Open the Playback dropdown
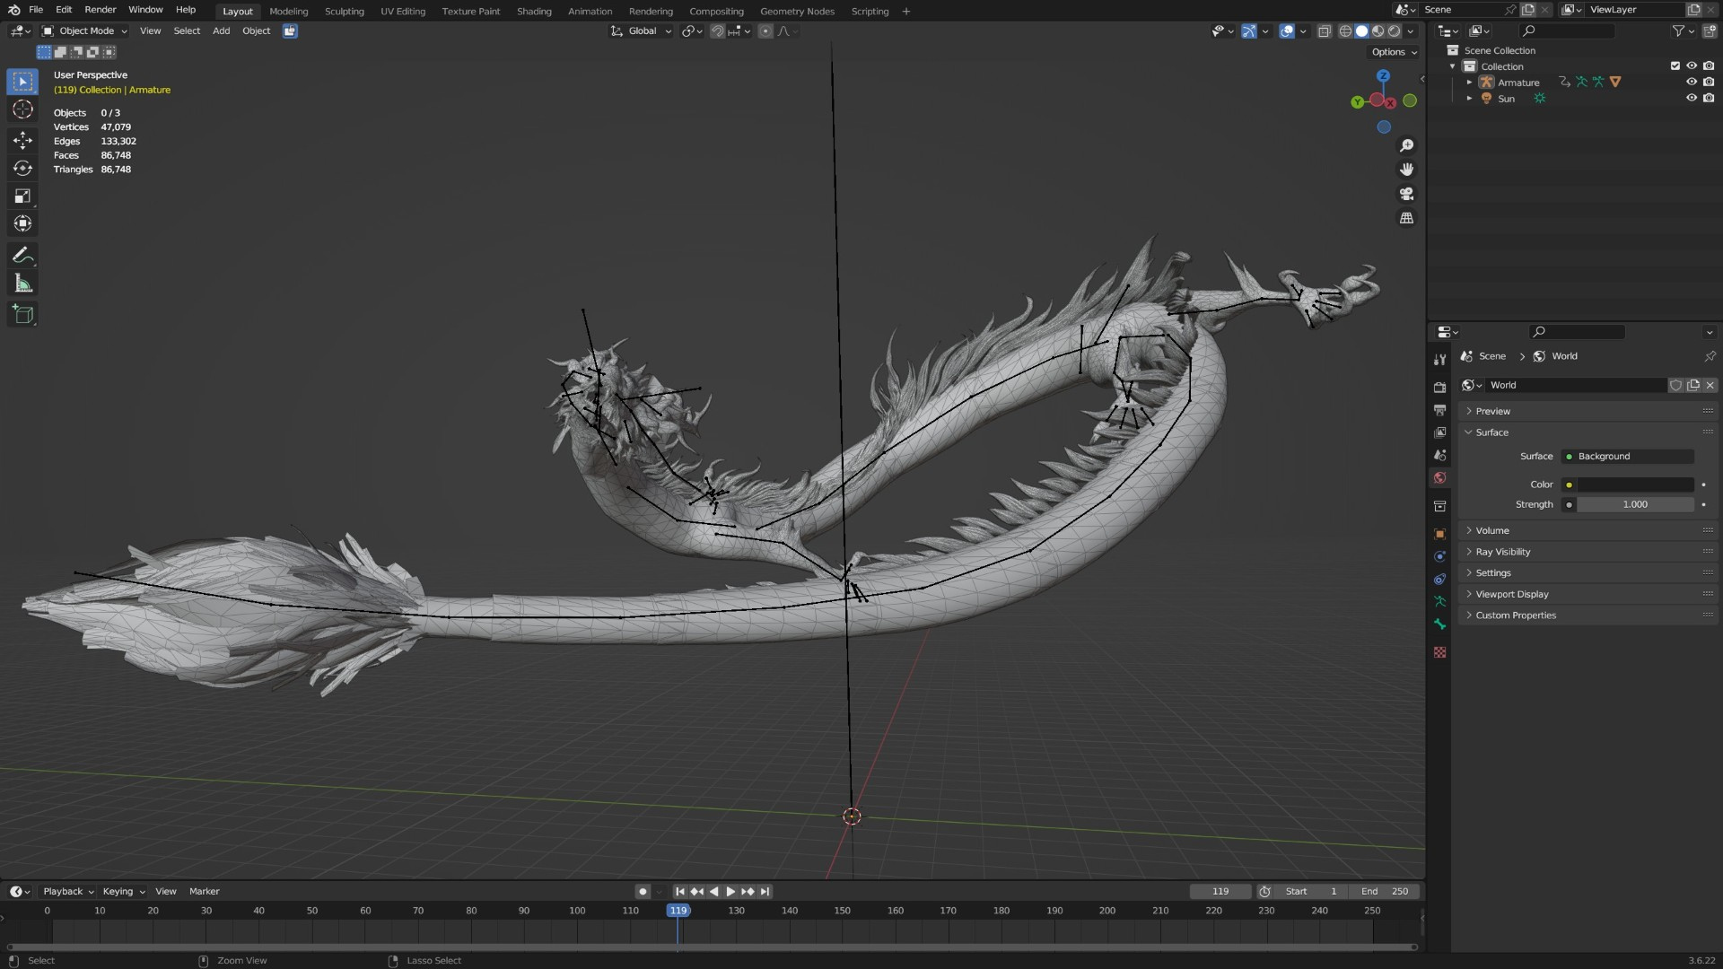Screen dimensions: 1723x969 68,891
